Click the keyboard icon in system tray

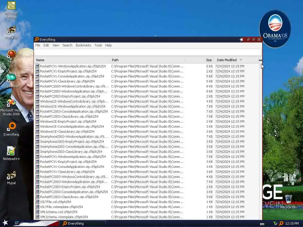(x=262, y=224)
